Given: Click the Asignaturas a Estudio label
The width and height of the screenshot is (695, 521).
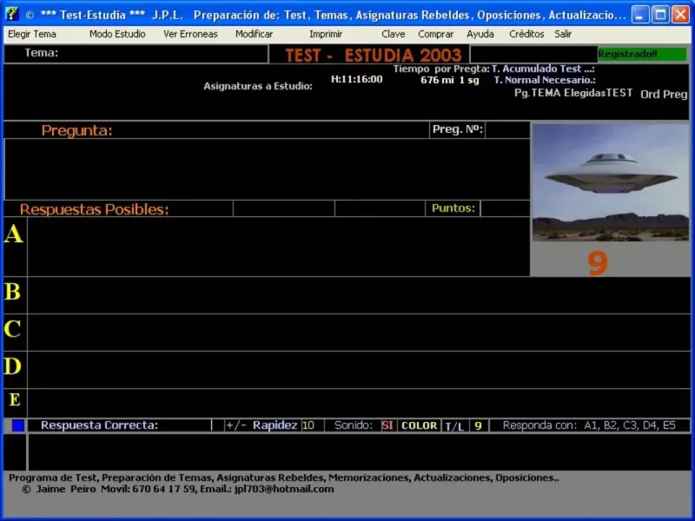Looking at the screenshot, I should [x=258, y=86].
